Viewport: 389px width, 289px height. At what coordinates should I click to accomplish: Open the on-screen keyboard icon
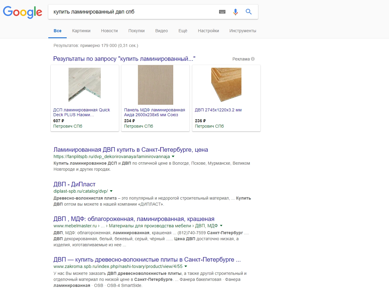222,12
